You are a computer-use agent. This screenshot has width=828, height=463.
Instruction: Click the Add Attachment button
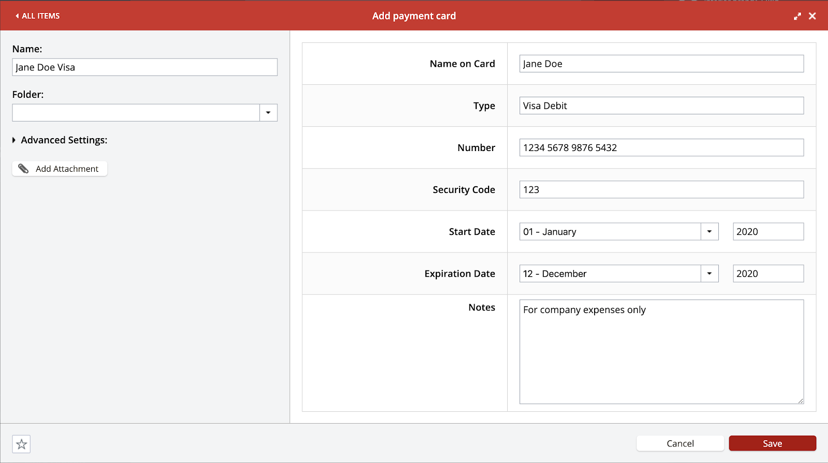coord(60,169)
